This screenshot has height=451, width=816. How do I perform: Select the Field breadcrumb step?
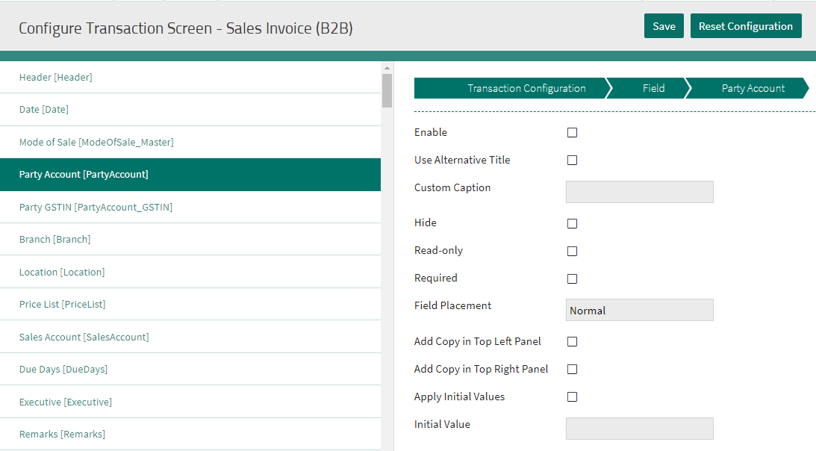(652, 88)
